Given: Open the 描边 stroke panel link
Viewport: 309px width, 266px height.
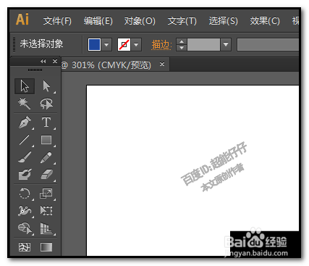Looking at the screenshot, I should tap(161, 45).
